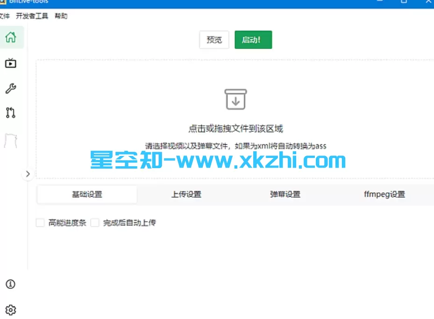Expand the sidebar with the chevron arrow
434x319 pixels.
[28, 174]
